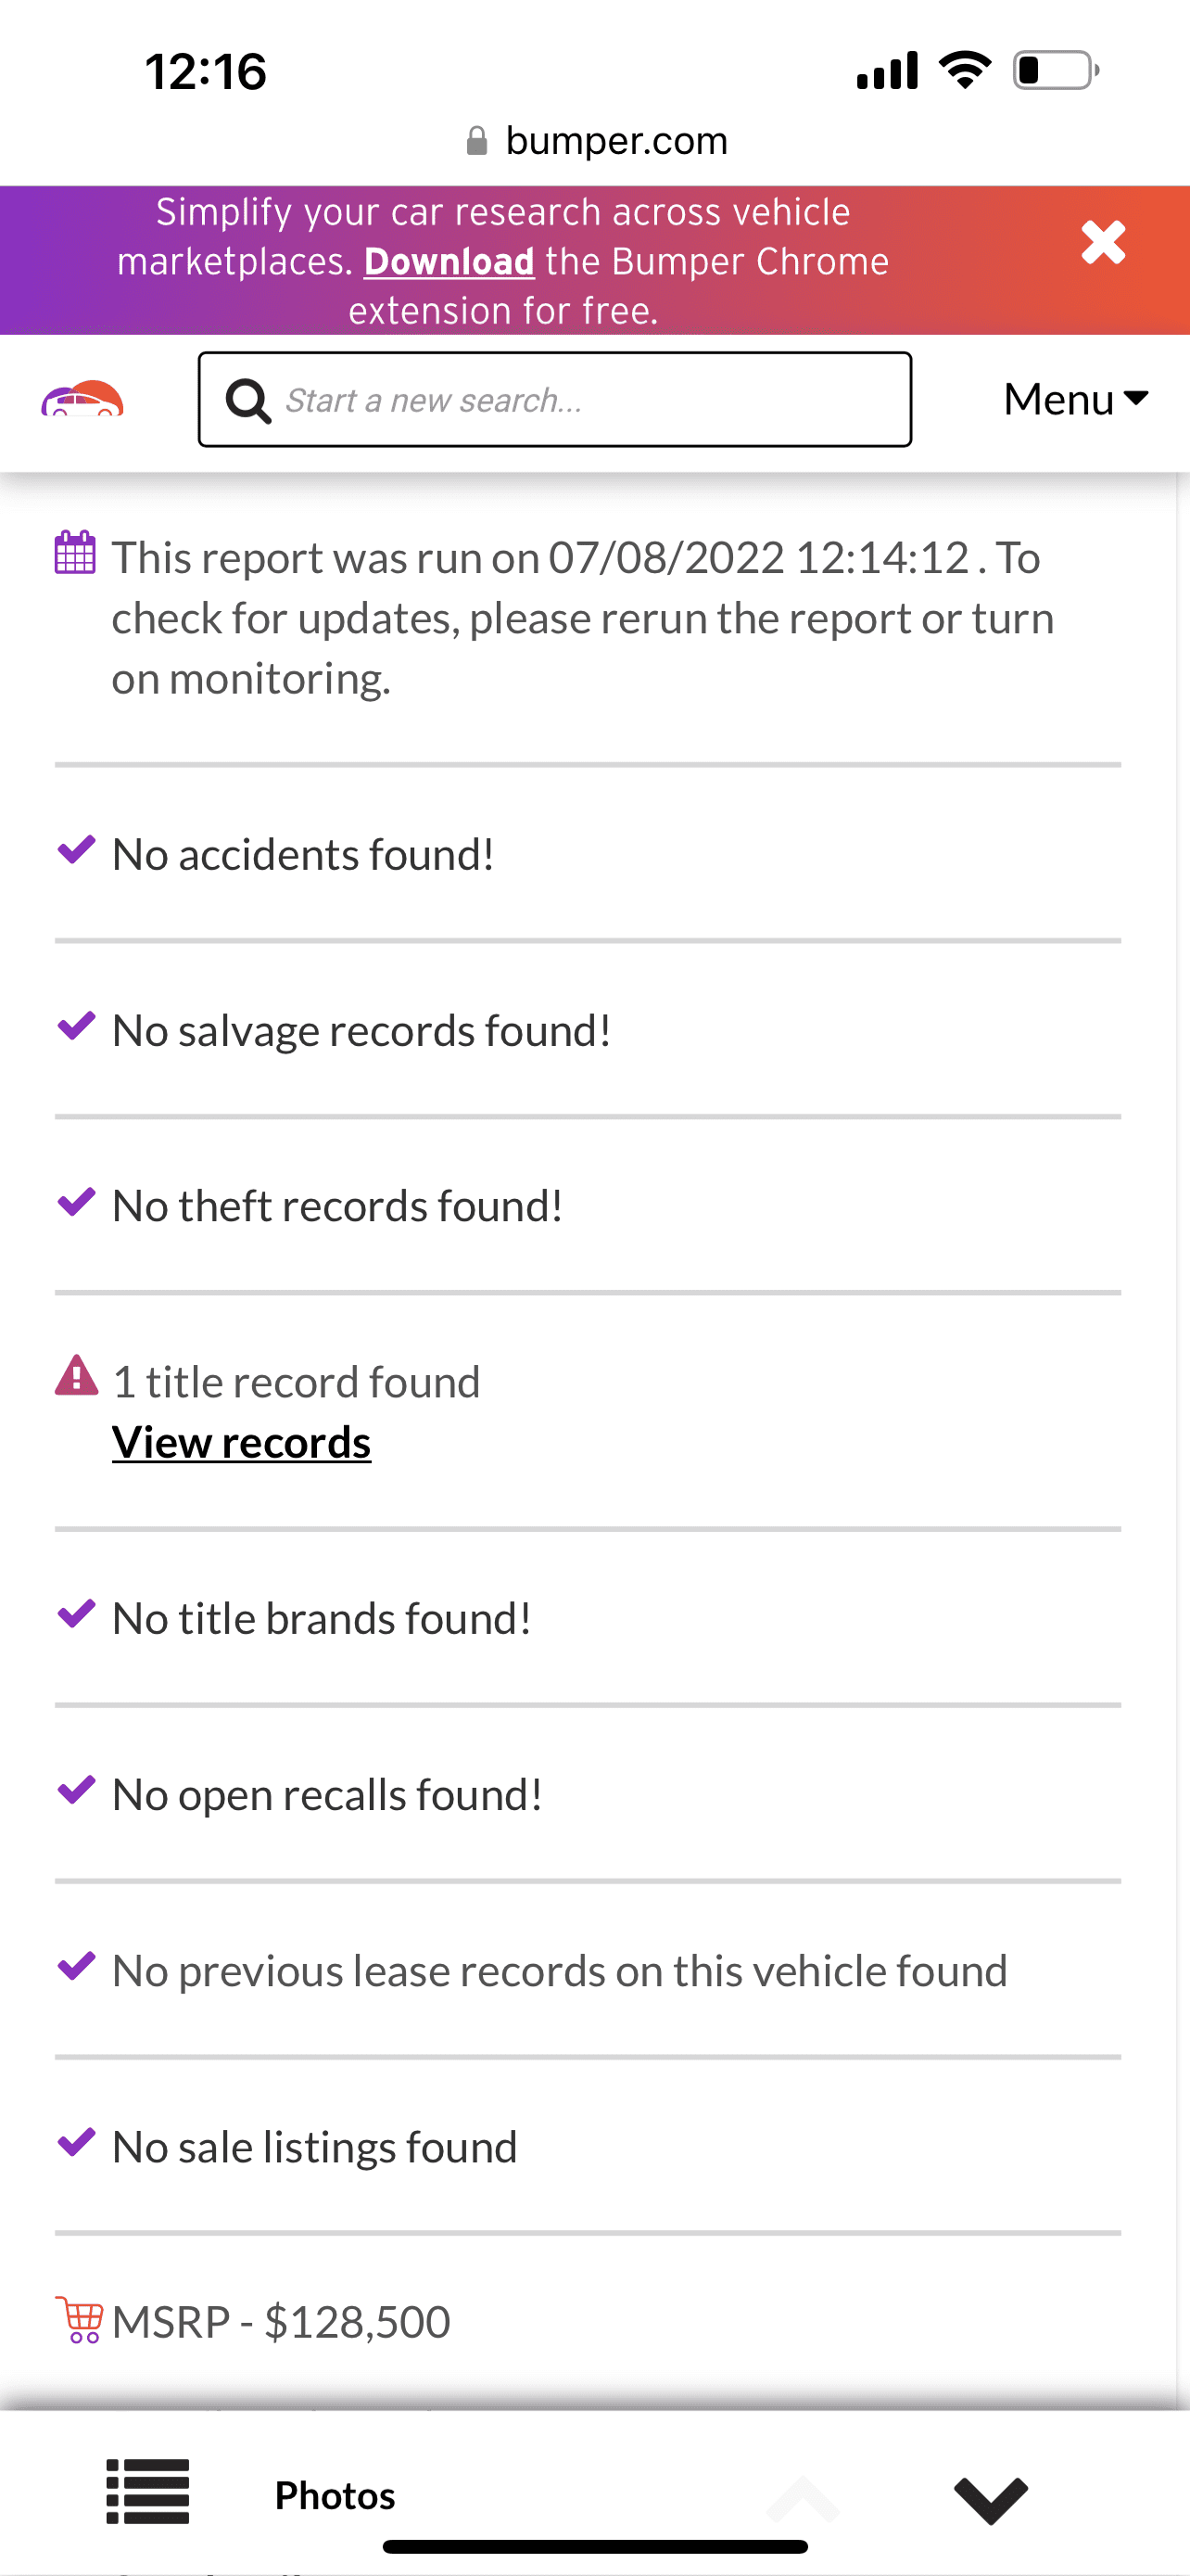Close the Chrome extension promo banner
The height and width of the screenshot is (2576, 1190).
(x=1103, y=243)
